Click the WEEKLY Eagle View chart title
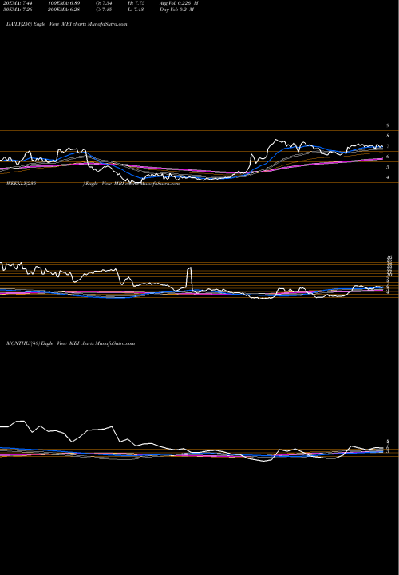 pyautogui.click(x=93, y=184)
